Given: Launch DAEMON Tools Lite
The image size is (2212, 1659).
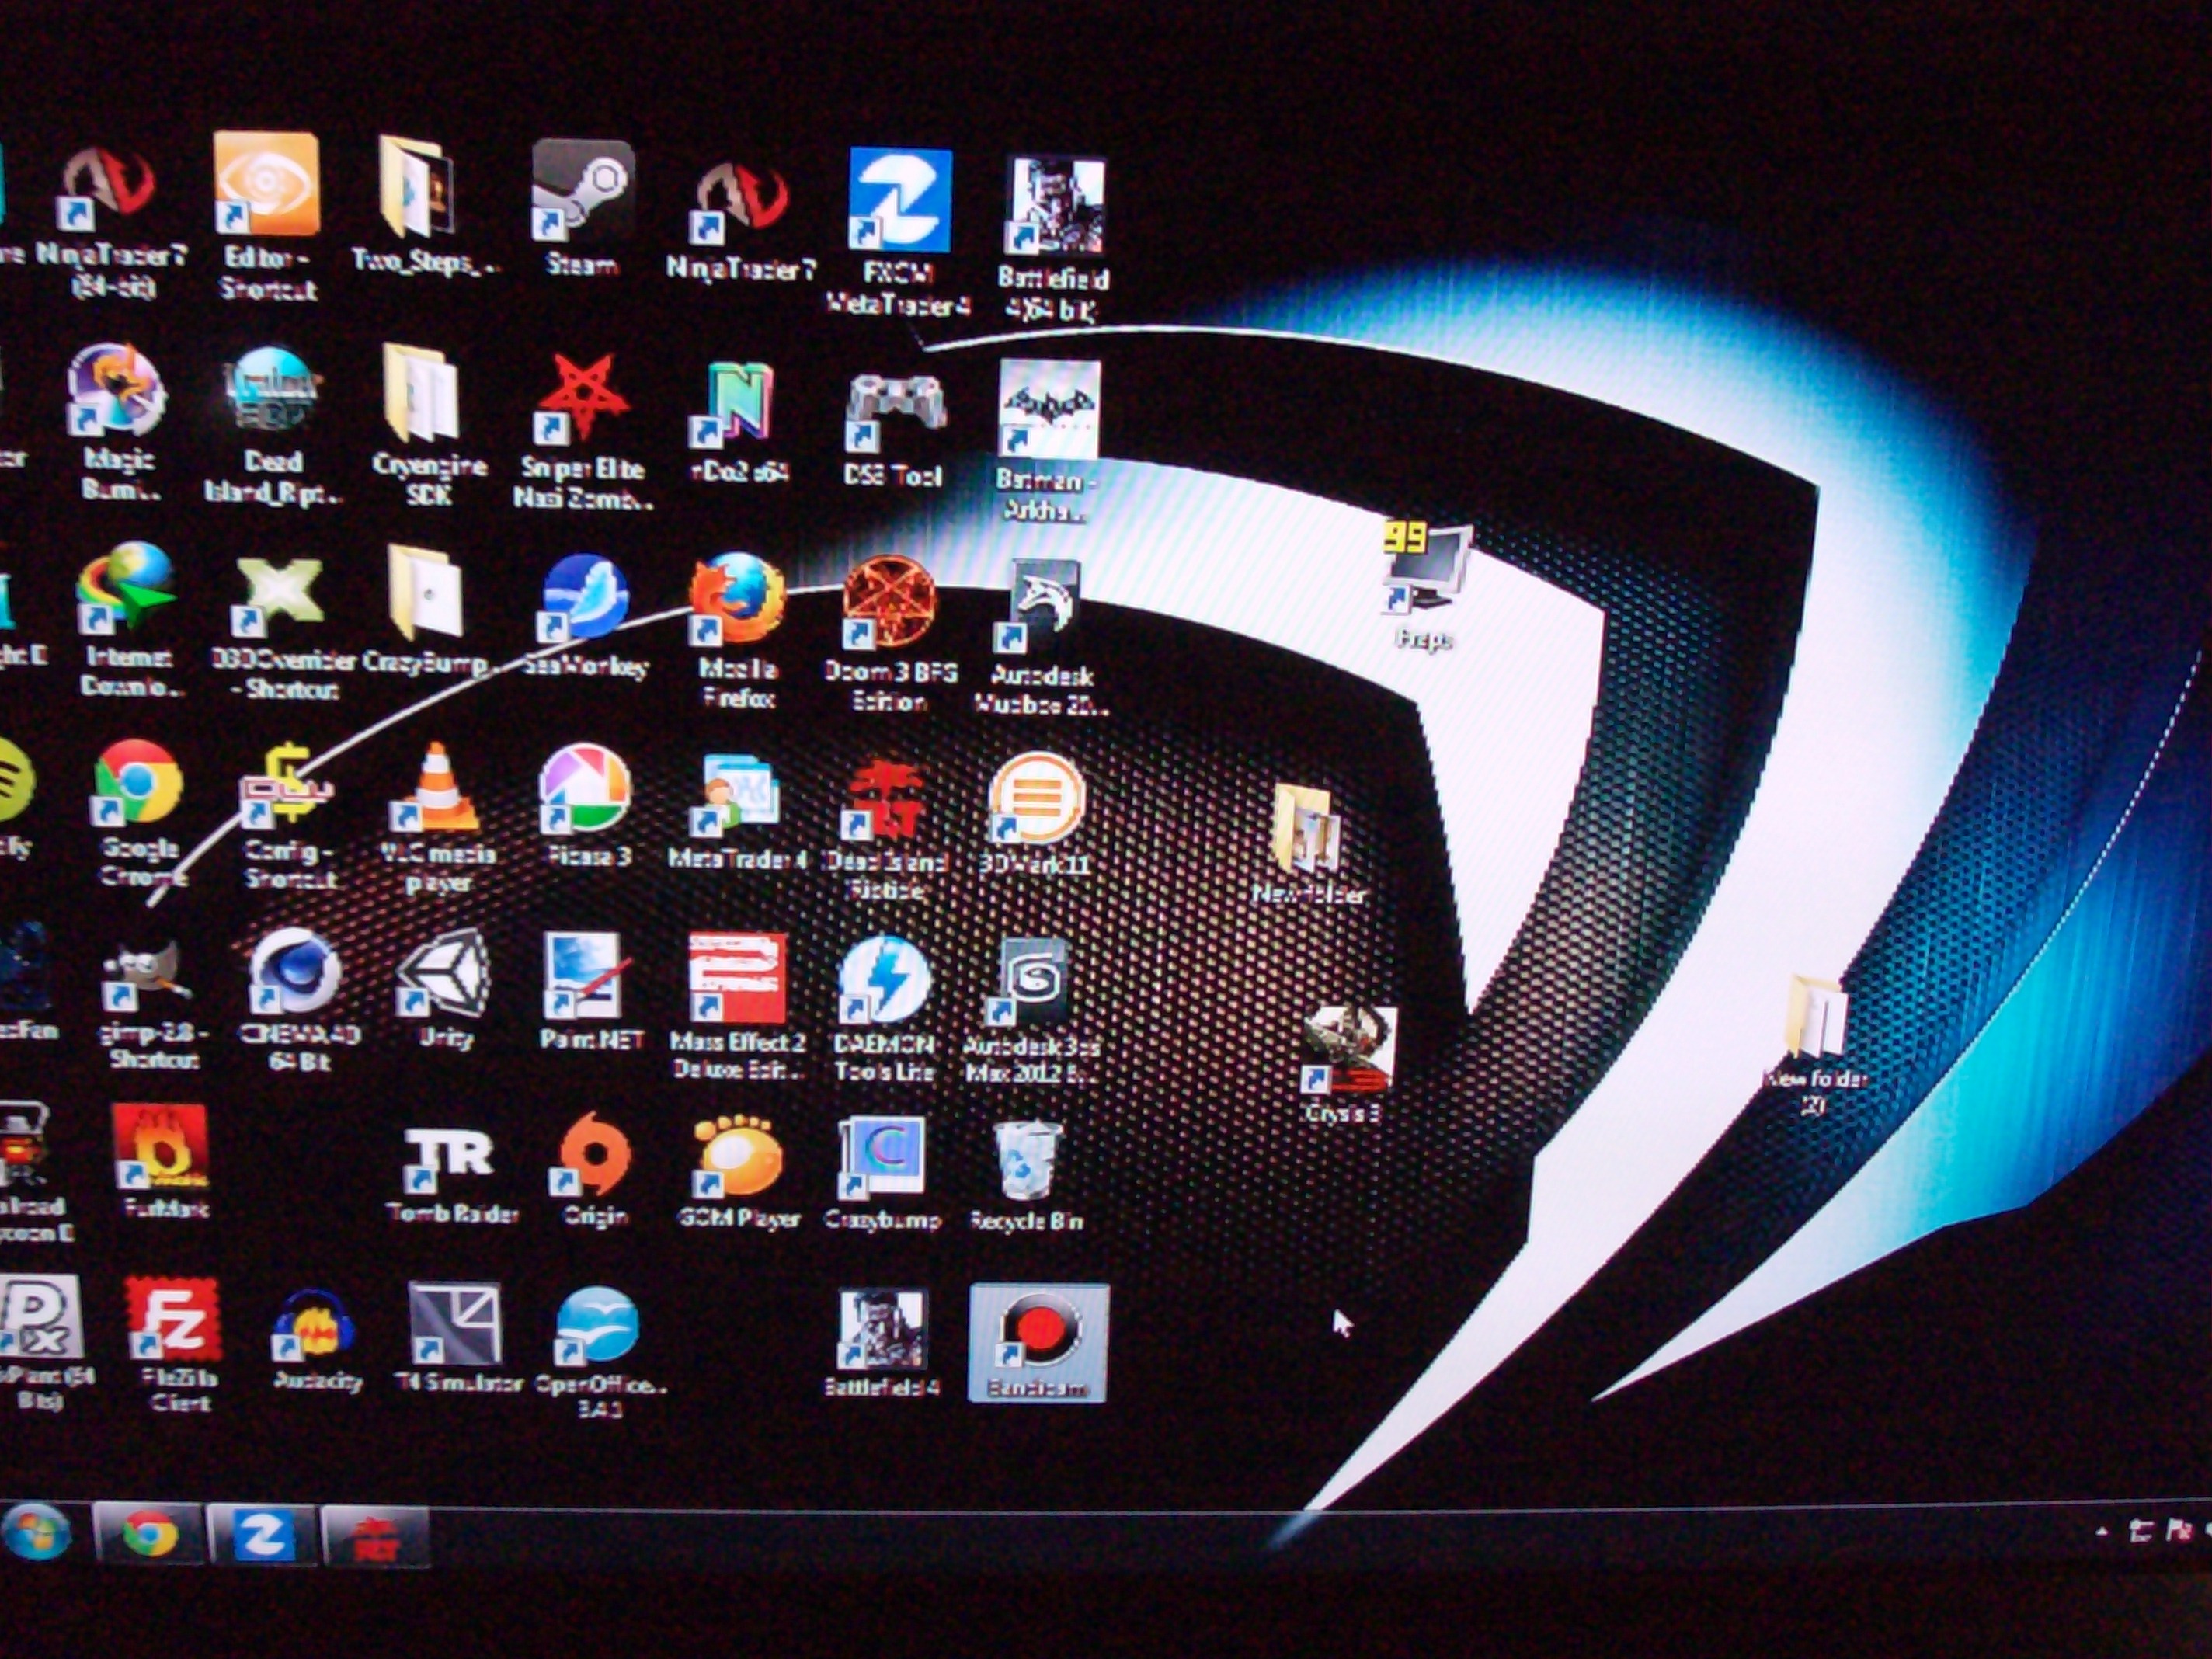Looking at the screenshot, I should (885, 1010).
